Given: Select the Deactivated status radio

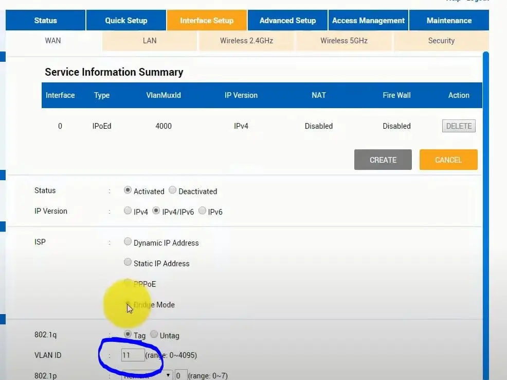Looking at the screenshot, I should (173, 190).
